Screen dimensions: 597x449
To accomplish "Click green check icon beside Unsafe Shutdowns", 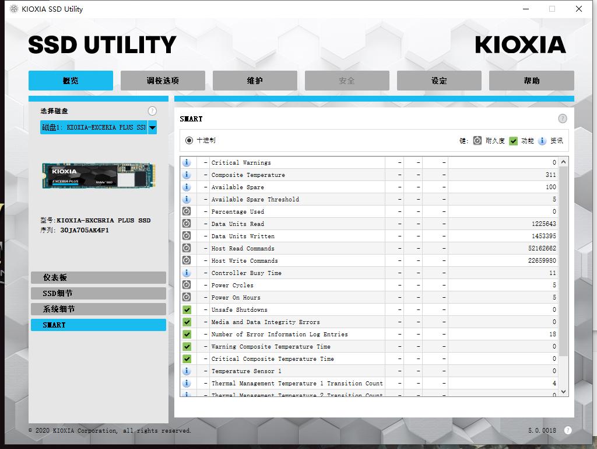I will pyautogui.click(x=187, y=309).
